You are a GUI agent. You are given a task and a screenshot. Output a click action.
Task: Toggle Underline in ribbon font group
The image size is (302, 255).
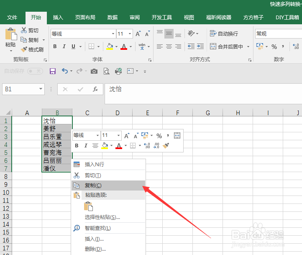73,46
